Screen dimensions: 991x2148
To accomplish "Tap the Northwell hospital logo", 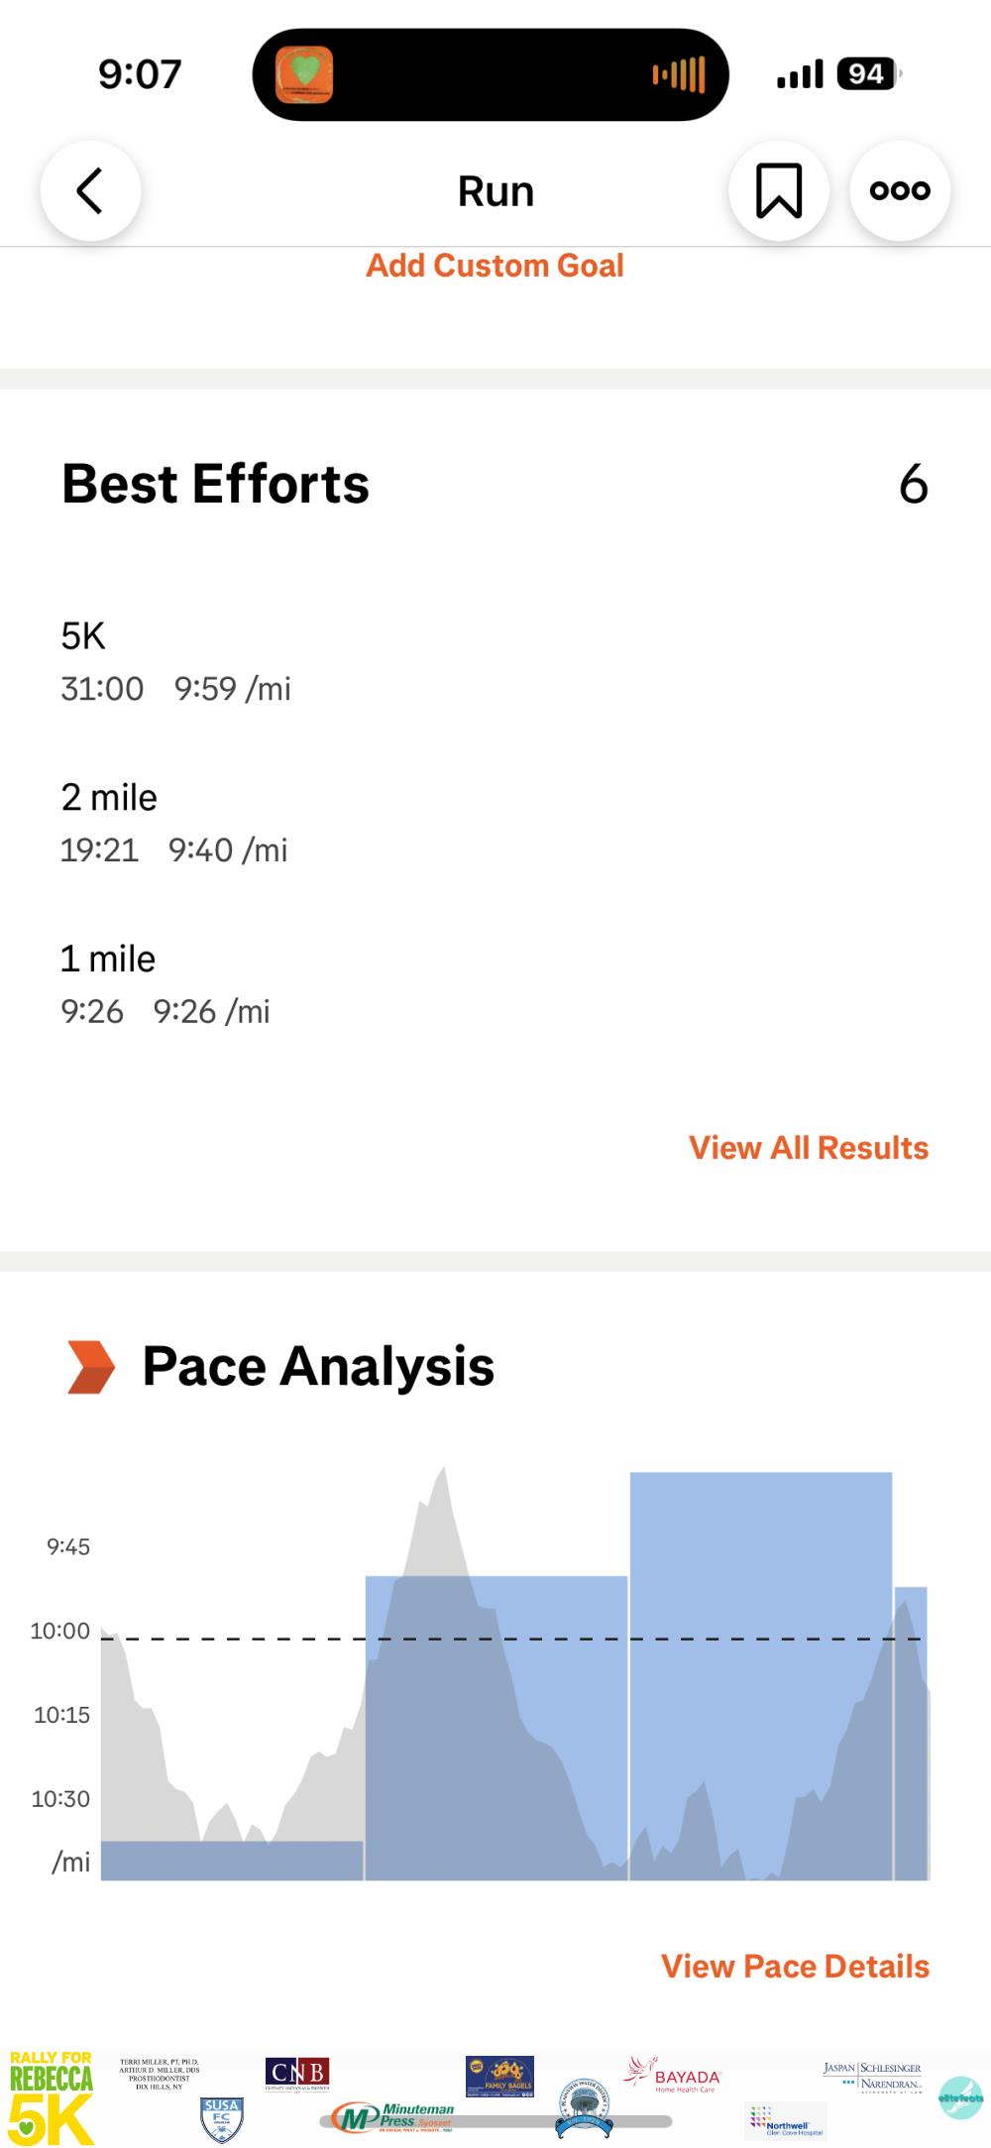I will point(785,2122).
